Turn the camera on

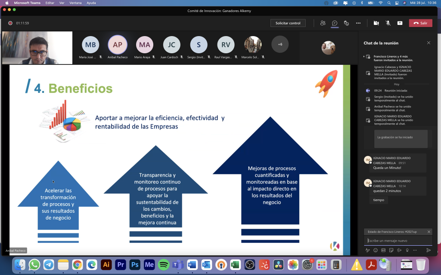click(376, 23)
